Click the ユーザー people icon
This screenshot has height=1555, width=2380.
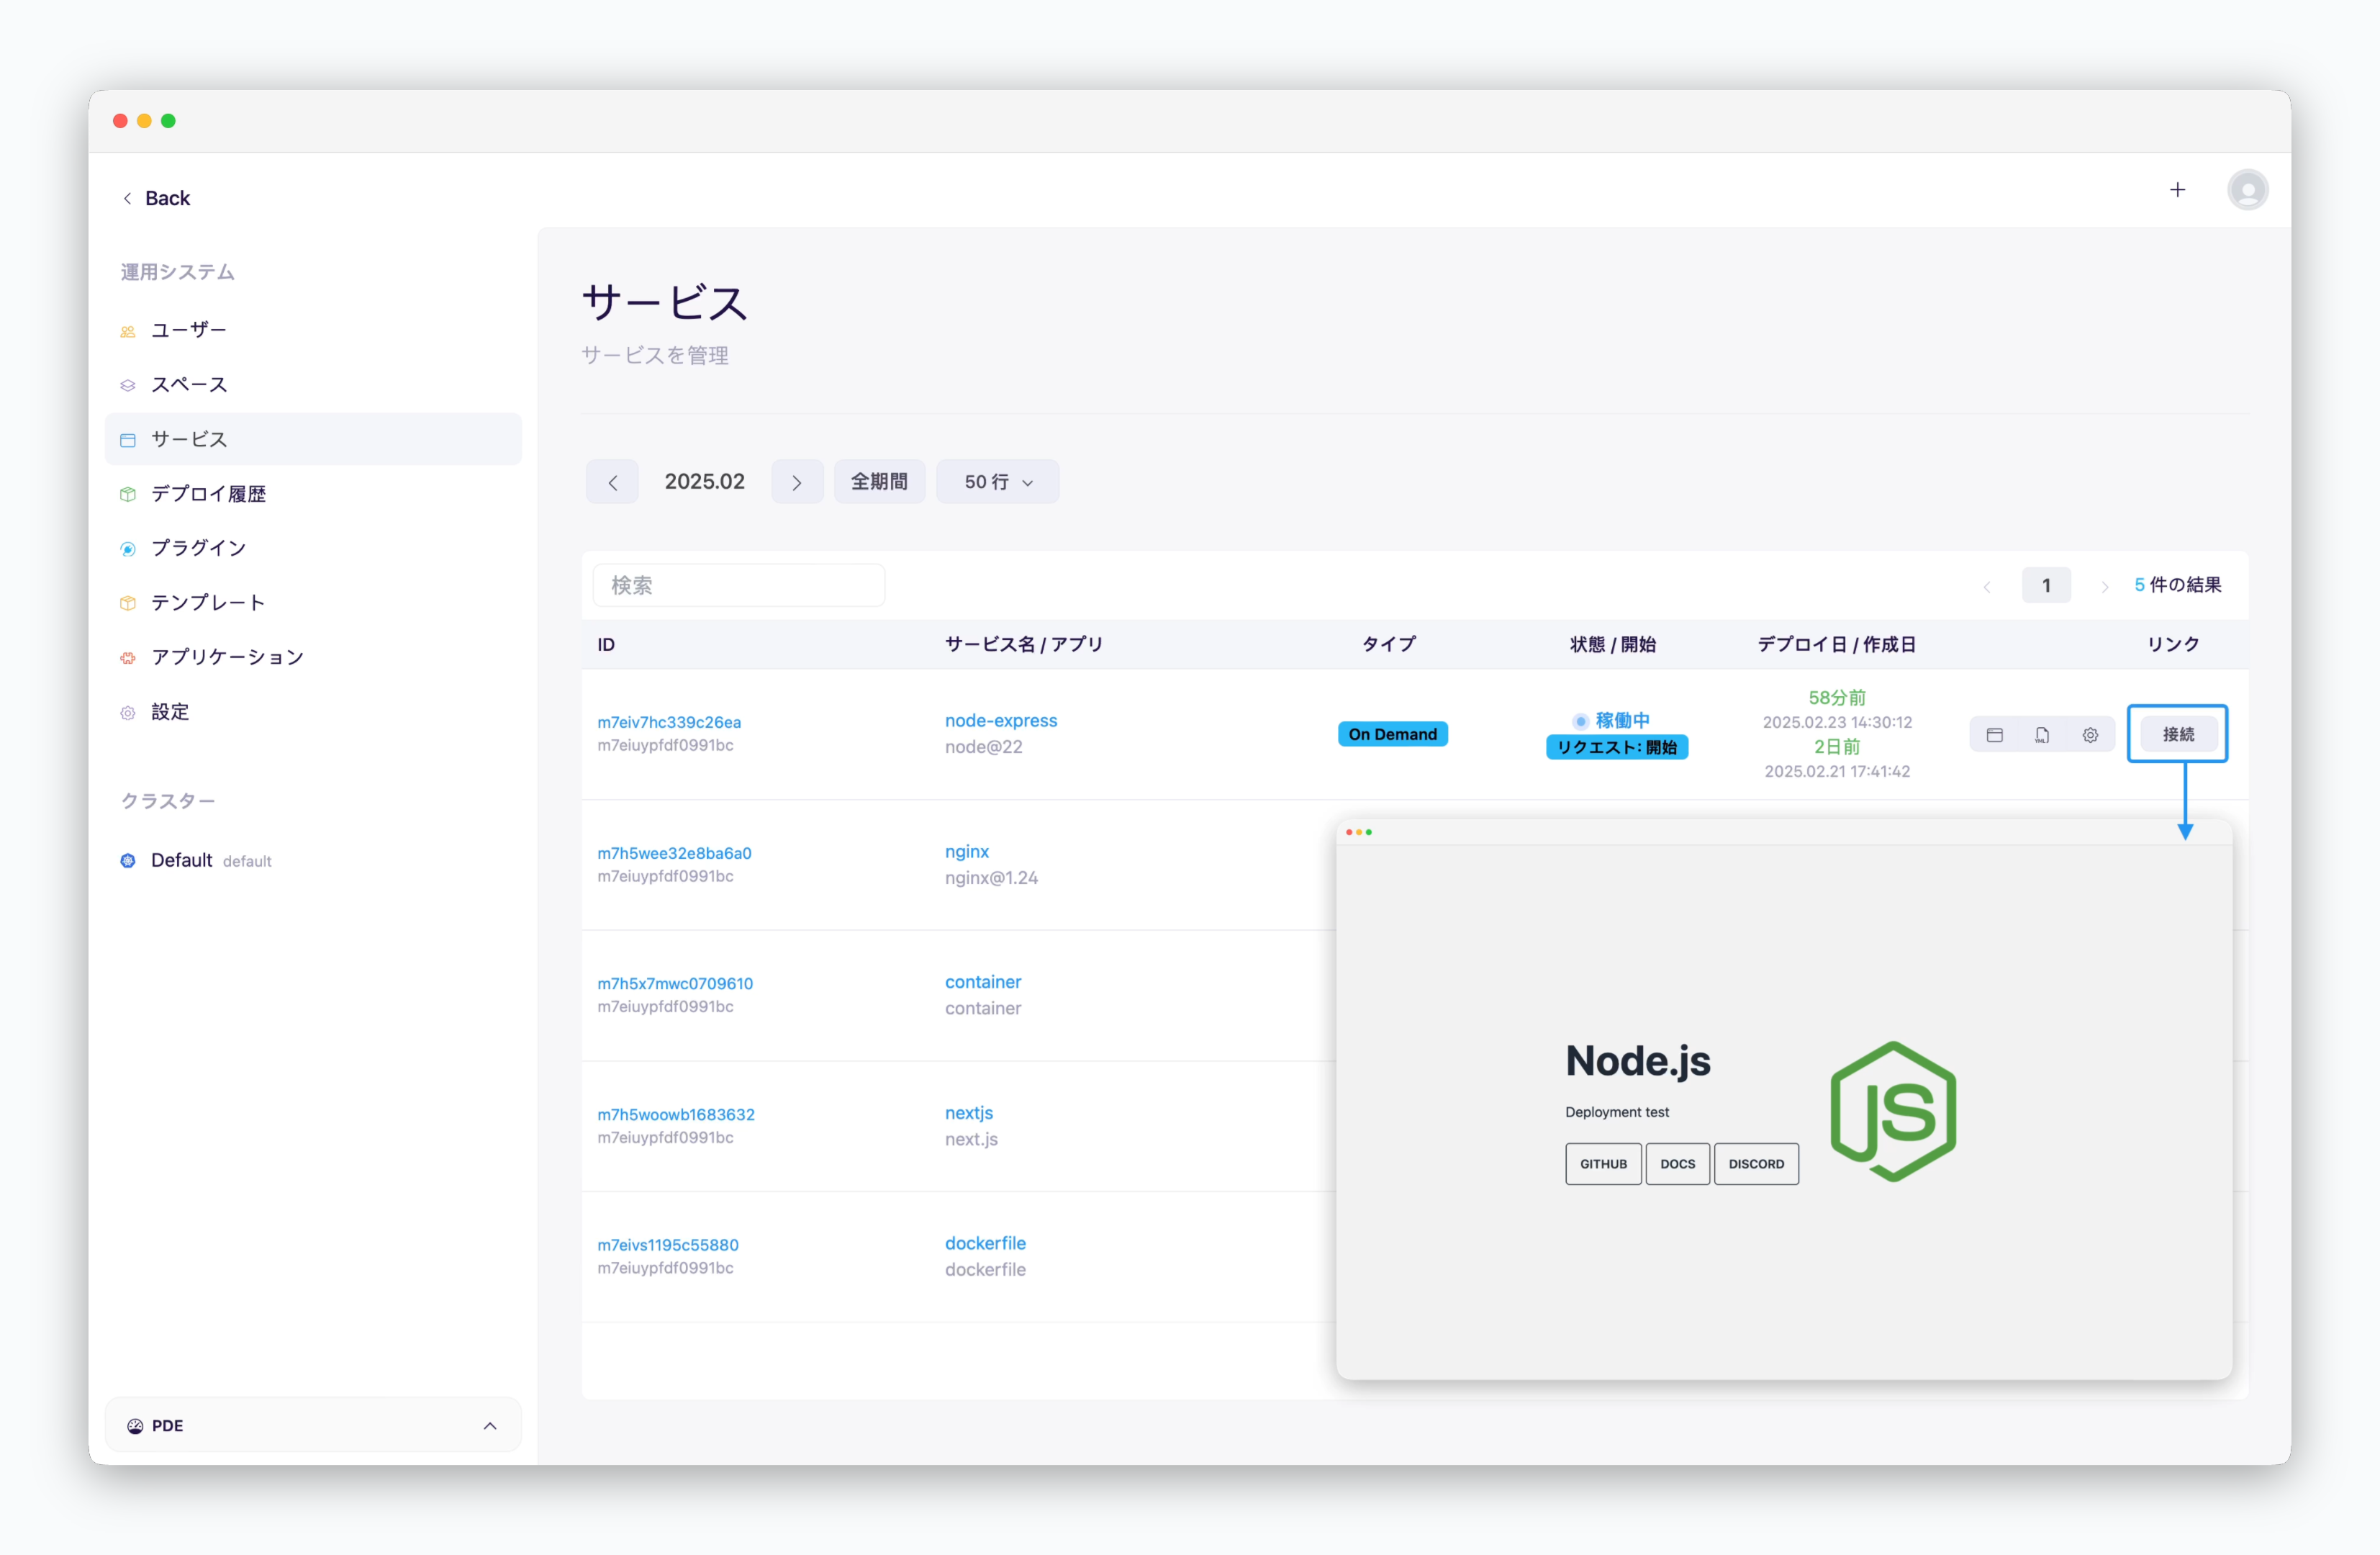128,331
